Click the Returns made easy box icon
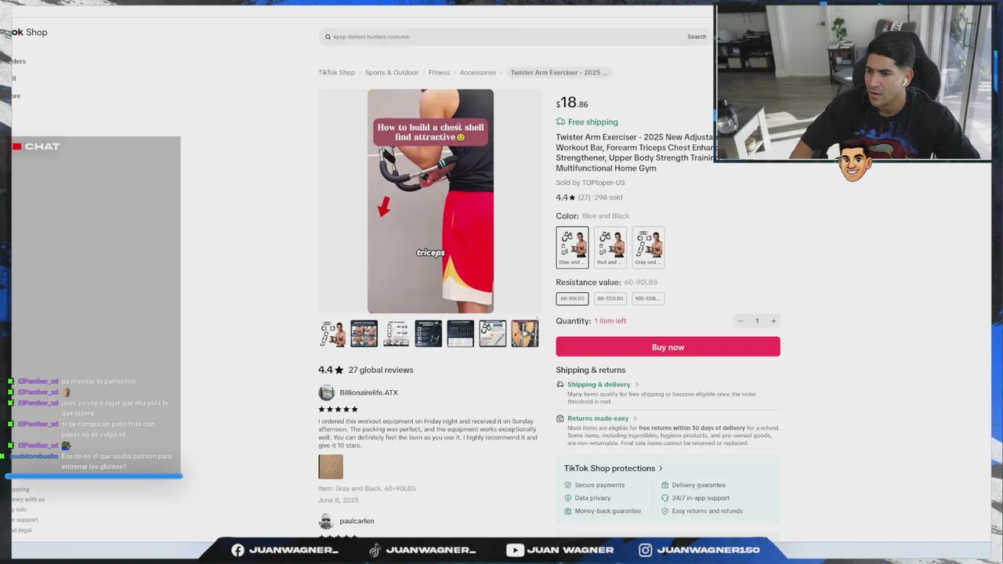 click(x=559, y=418)
